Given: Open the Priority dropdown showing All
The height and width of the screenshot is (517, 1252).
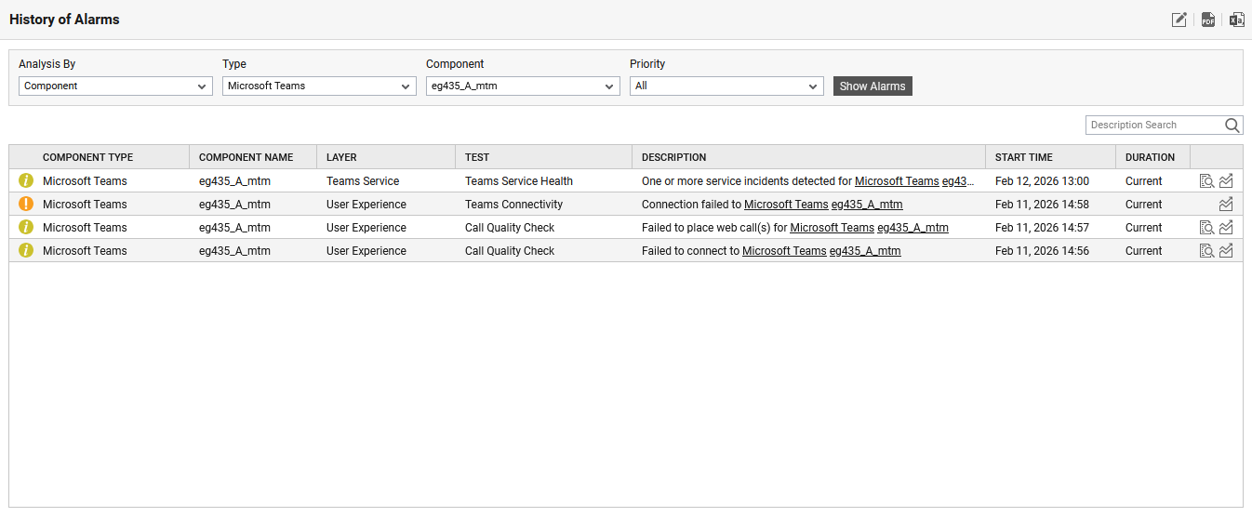Looking at the screenshot, I should tap(726, 86).
